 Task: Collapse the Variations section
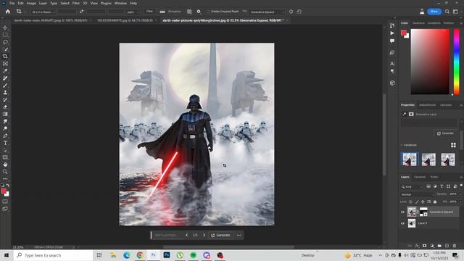point(402,145)
